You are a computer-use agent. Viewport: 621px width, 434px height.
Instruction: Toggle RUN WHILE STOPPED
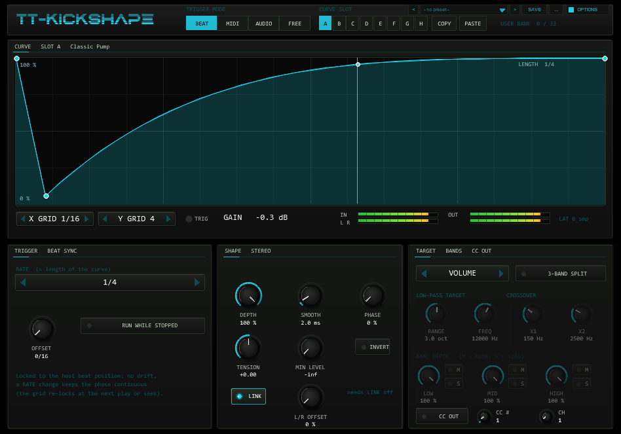click(x=143, y=325)
